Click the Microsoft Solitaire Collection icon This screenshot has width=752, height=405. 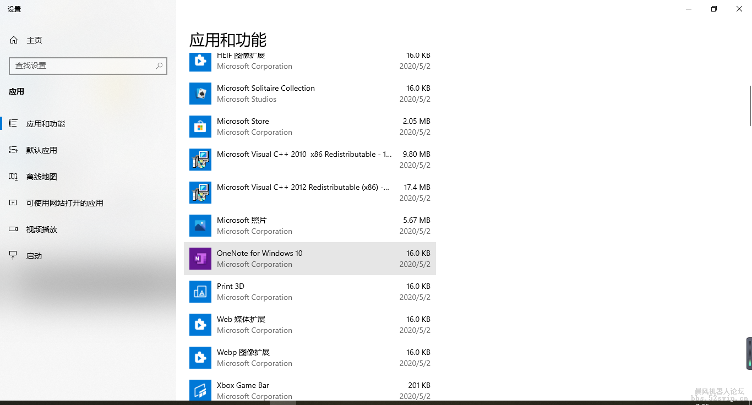(200, 94)
